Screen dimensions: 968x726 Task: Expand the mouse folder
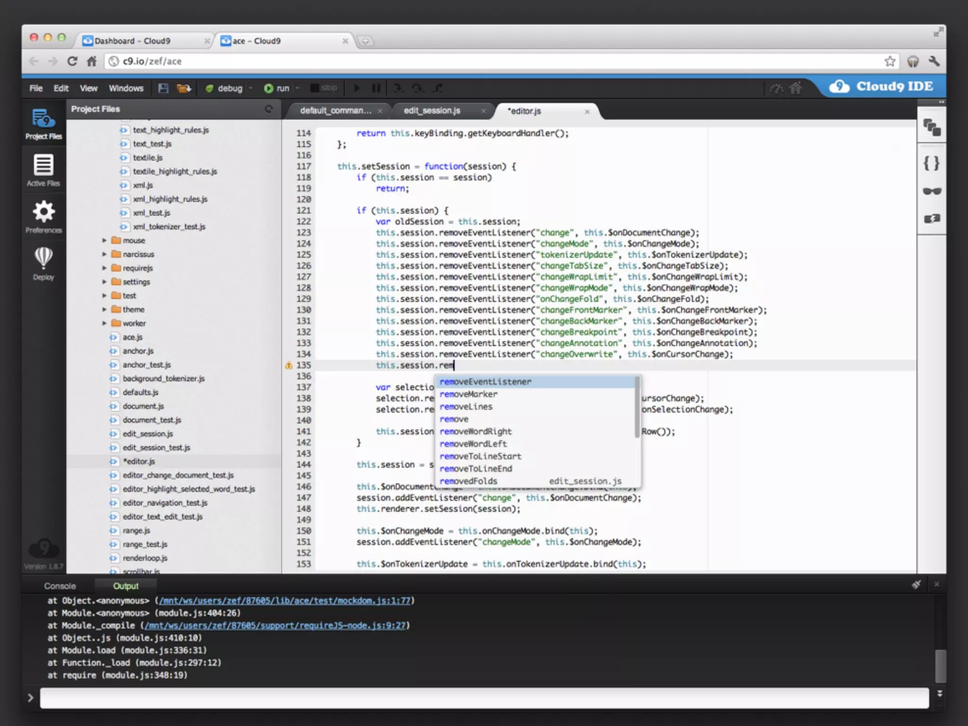coord(104,241)
